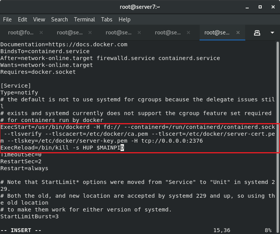Click the 15,36 cursor position indicator
Screen dimensions: 280x234
tap(222, 230)
